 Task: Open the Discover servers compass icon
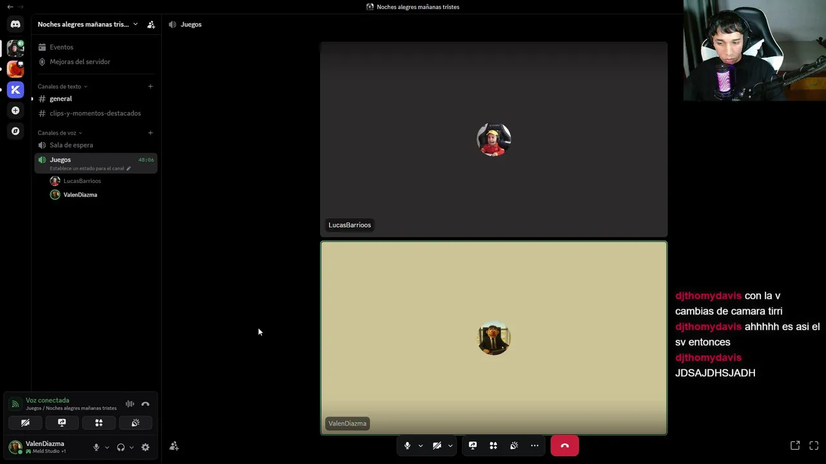pos(15,131)
